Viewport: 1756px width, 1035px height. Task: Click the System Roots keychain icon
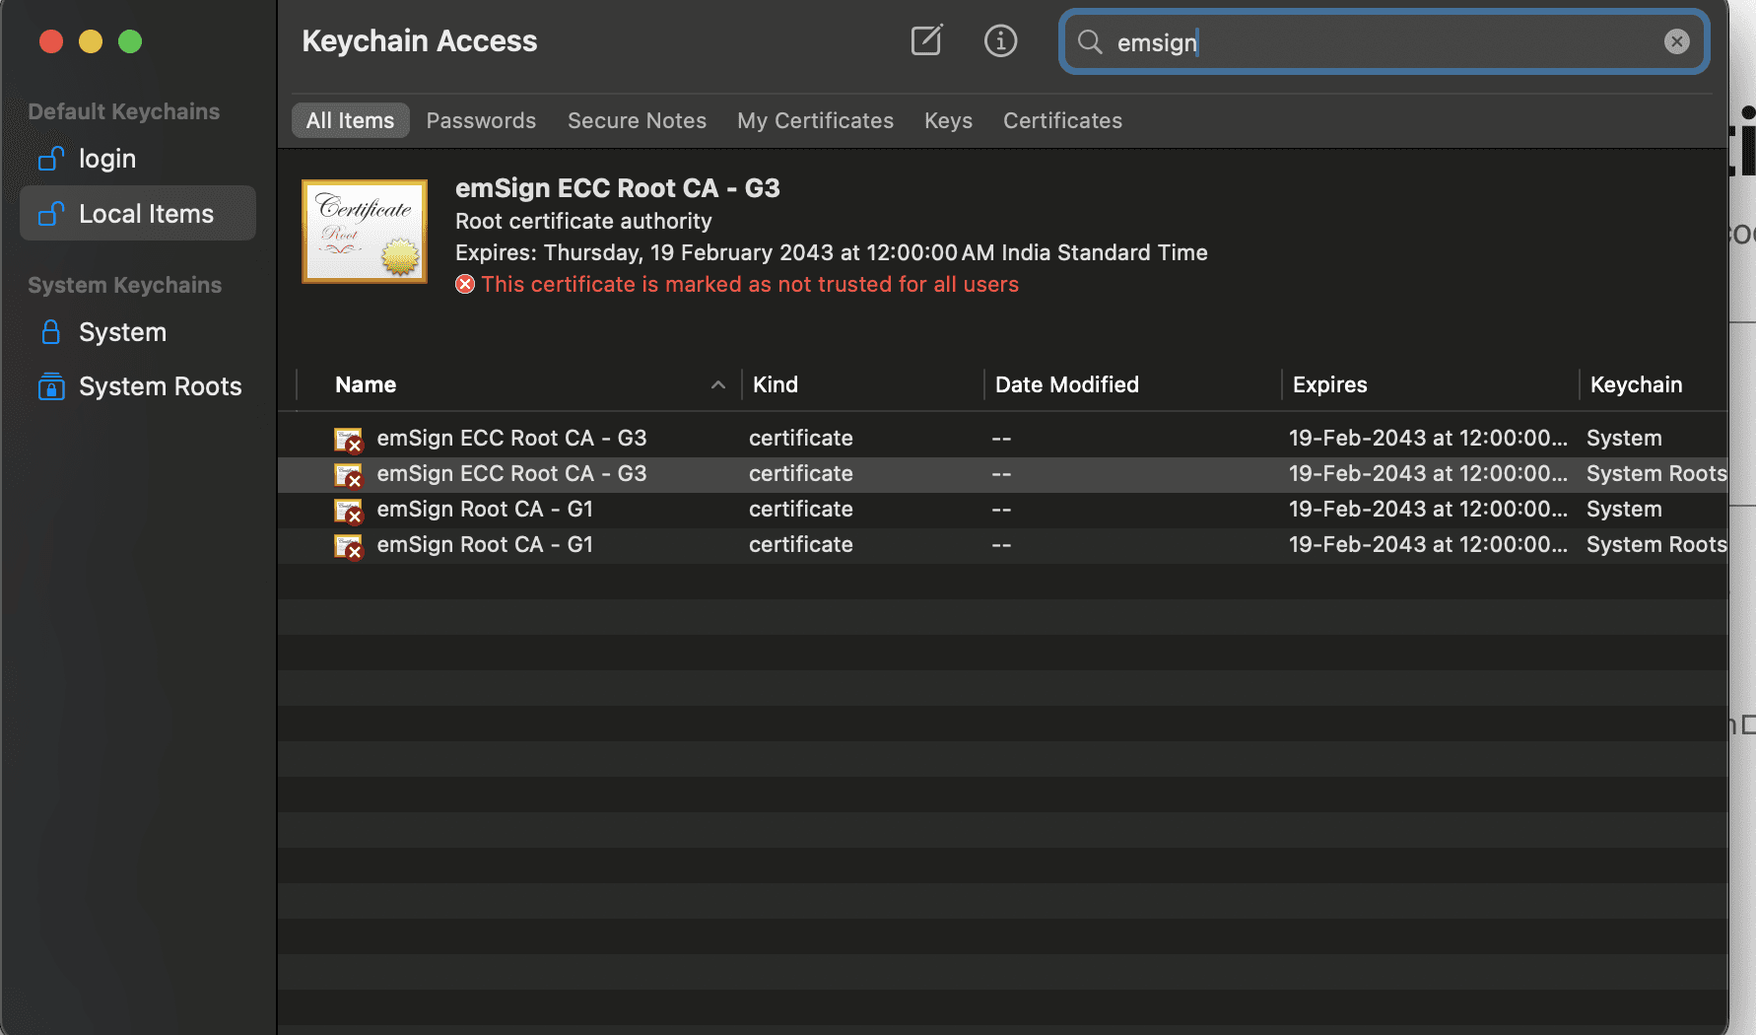[51, 386]
